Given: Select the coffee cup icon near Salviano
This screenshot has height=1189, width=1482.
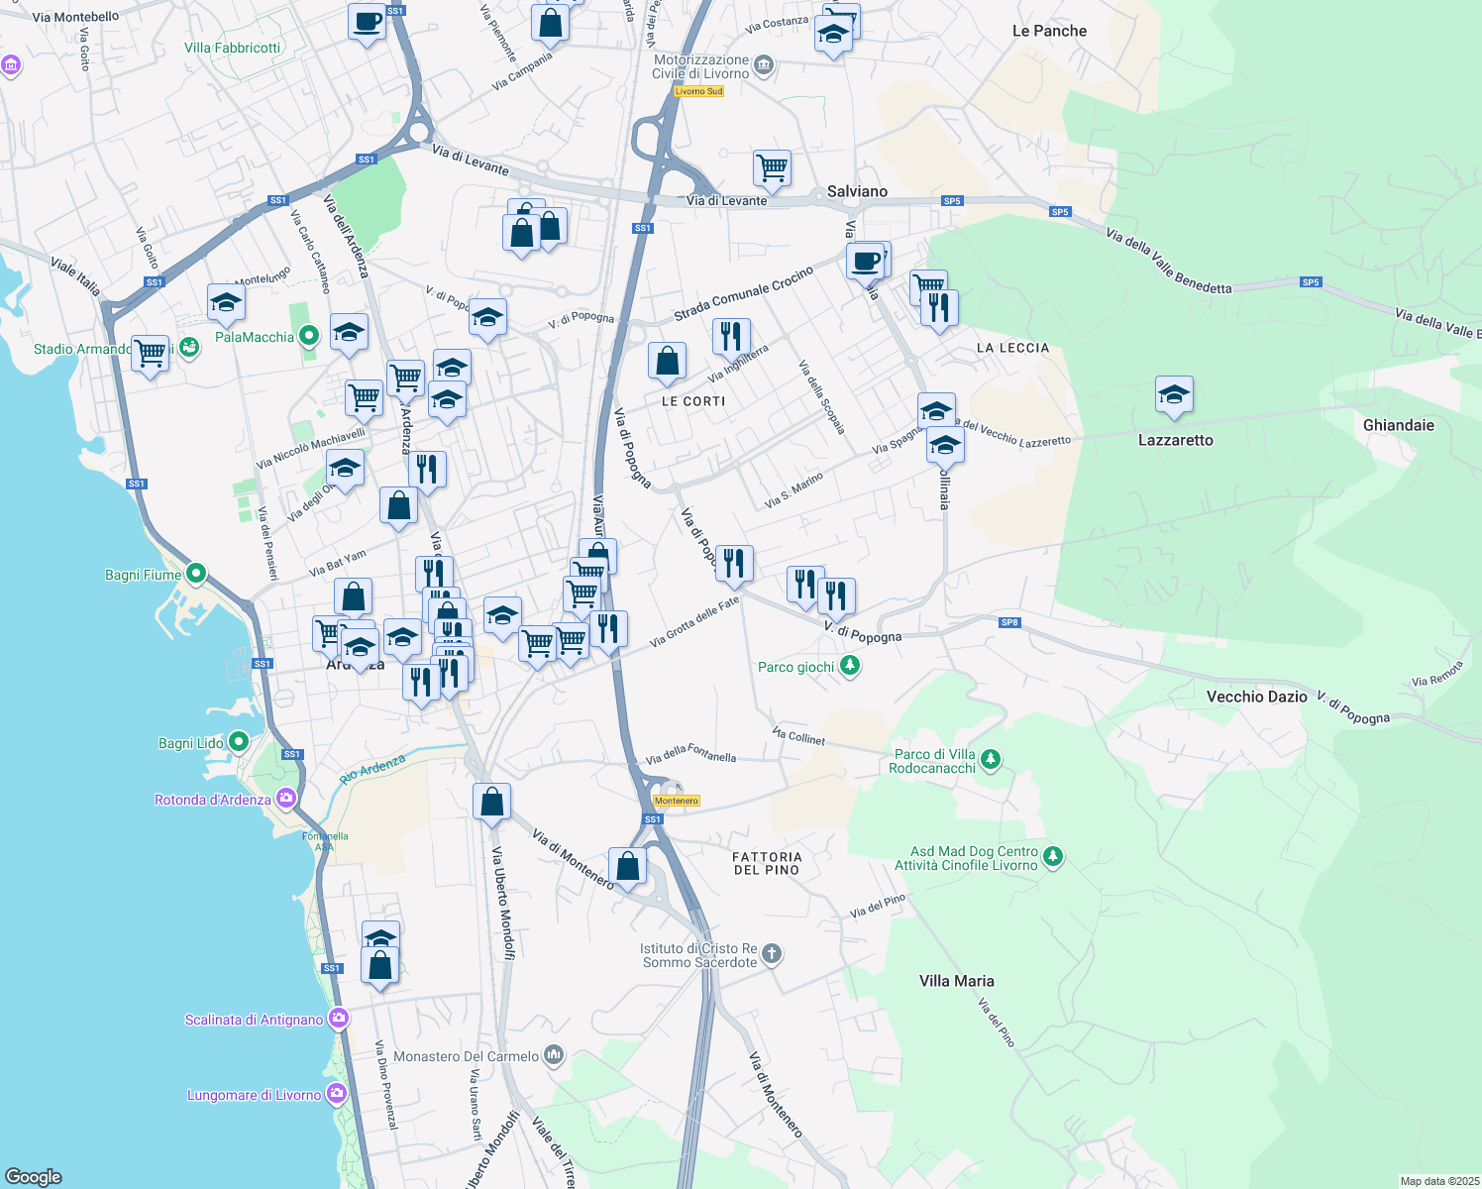Looking at the screenshot, I should pyautogui.click(x=867, y=260).
